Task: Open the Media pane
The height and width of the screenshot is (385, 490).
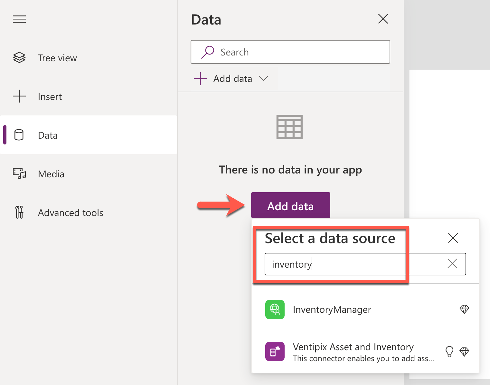Action: [89, 174]
